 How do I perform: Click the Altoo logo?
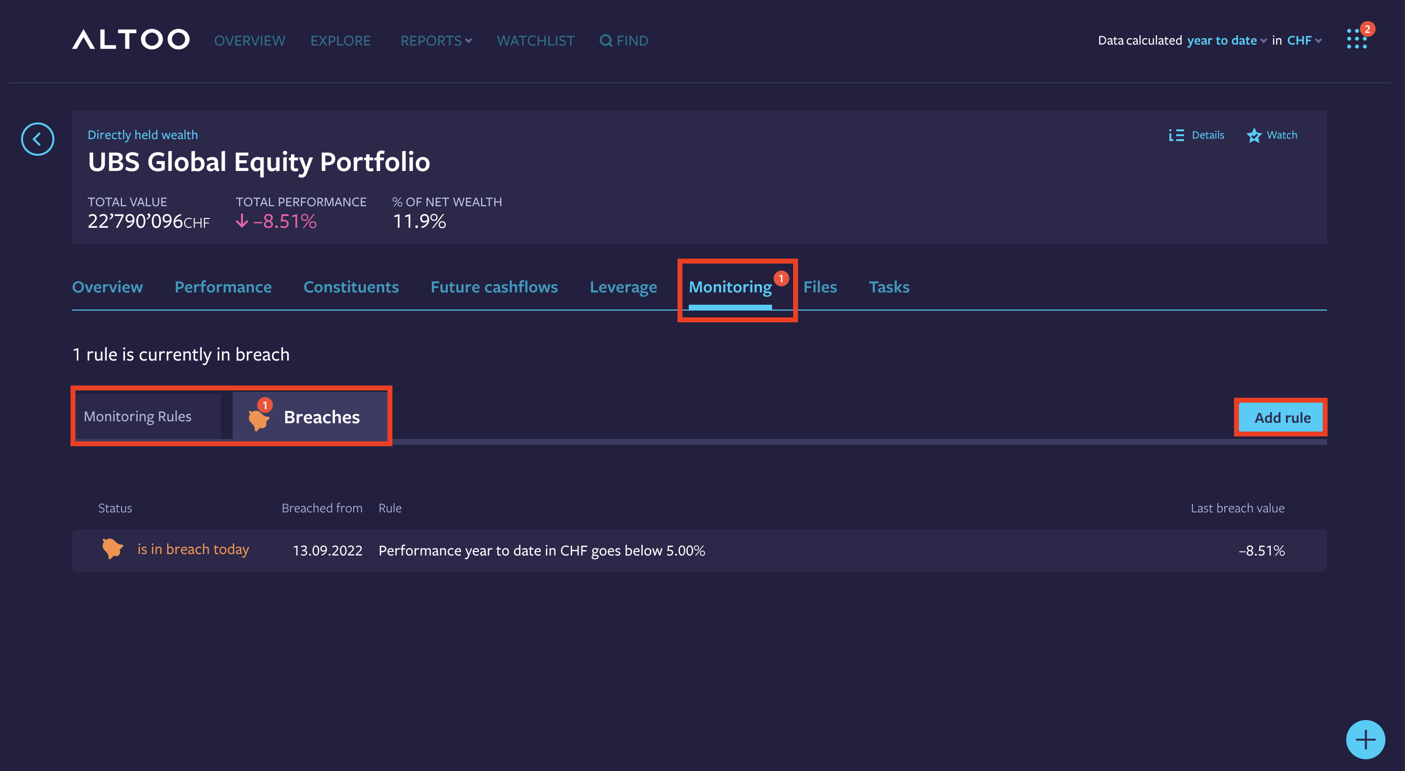click(x=131, y=40)
